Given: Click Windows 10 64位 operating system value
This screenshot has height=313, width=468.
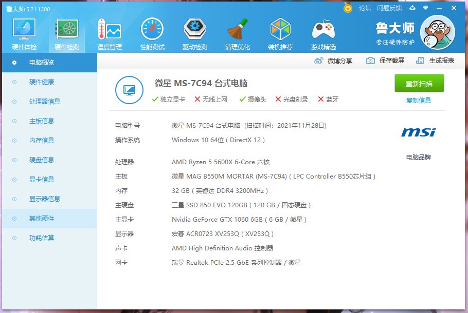Looking at the screenshot, I should [218, 140].
